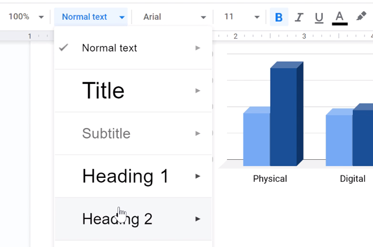Expand the Heading 1 submenu arrow
The image size is (373, 247).
198,176
